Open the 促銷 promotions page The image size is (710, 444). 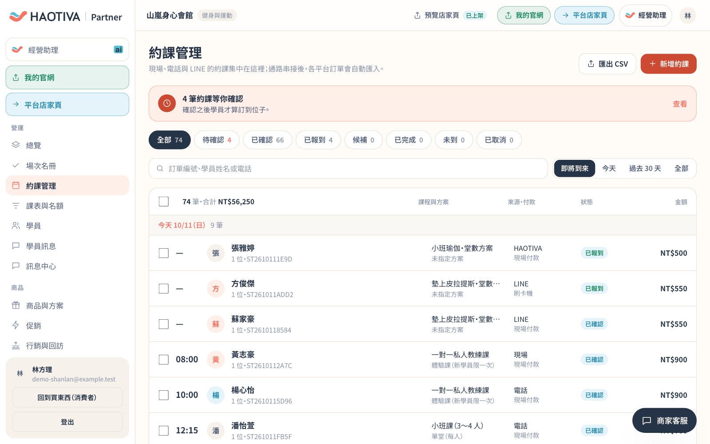[67, 325]
